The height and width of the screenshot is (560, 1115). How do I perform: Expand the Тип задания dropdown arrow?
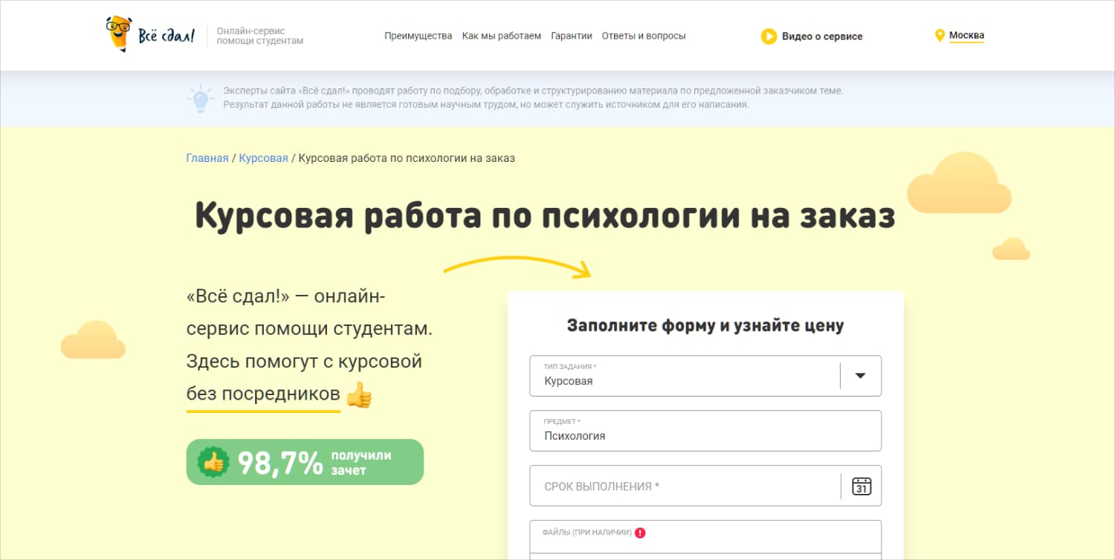tap(860, 376)
